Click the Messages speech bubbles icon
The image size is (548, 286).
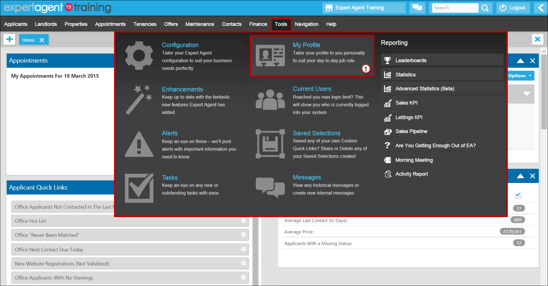click(270, 188)
